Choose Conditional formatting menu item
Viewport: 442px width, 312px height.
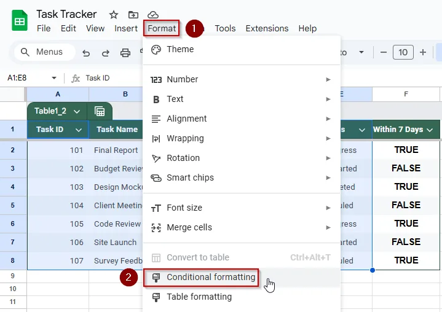click(242, 278)
